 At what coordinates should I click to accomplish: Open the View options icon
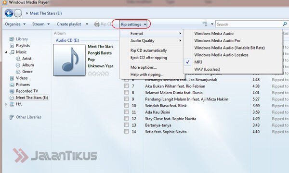(205, 24)
